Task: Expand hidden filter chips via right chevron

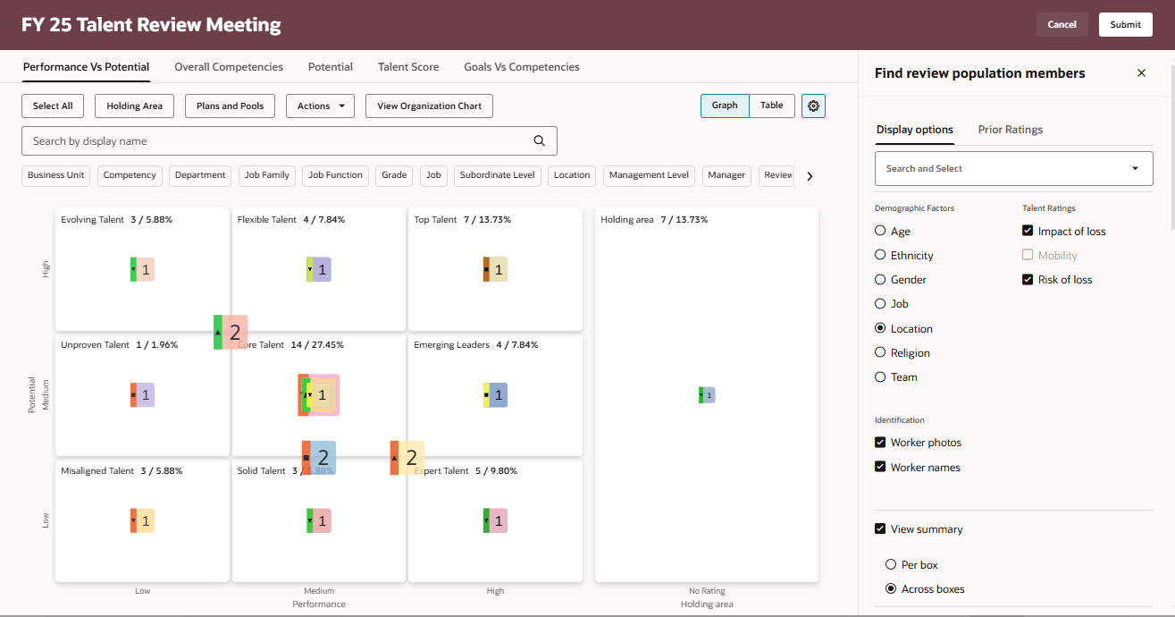Action: coord(809,176)
